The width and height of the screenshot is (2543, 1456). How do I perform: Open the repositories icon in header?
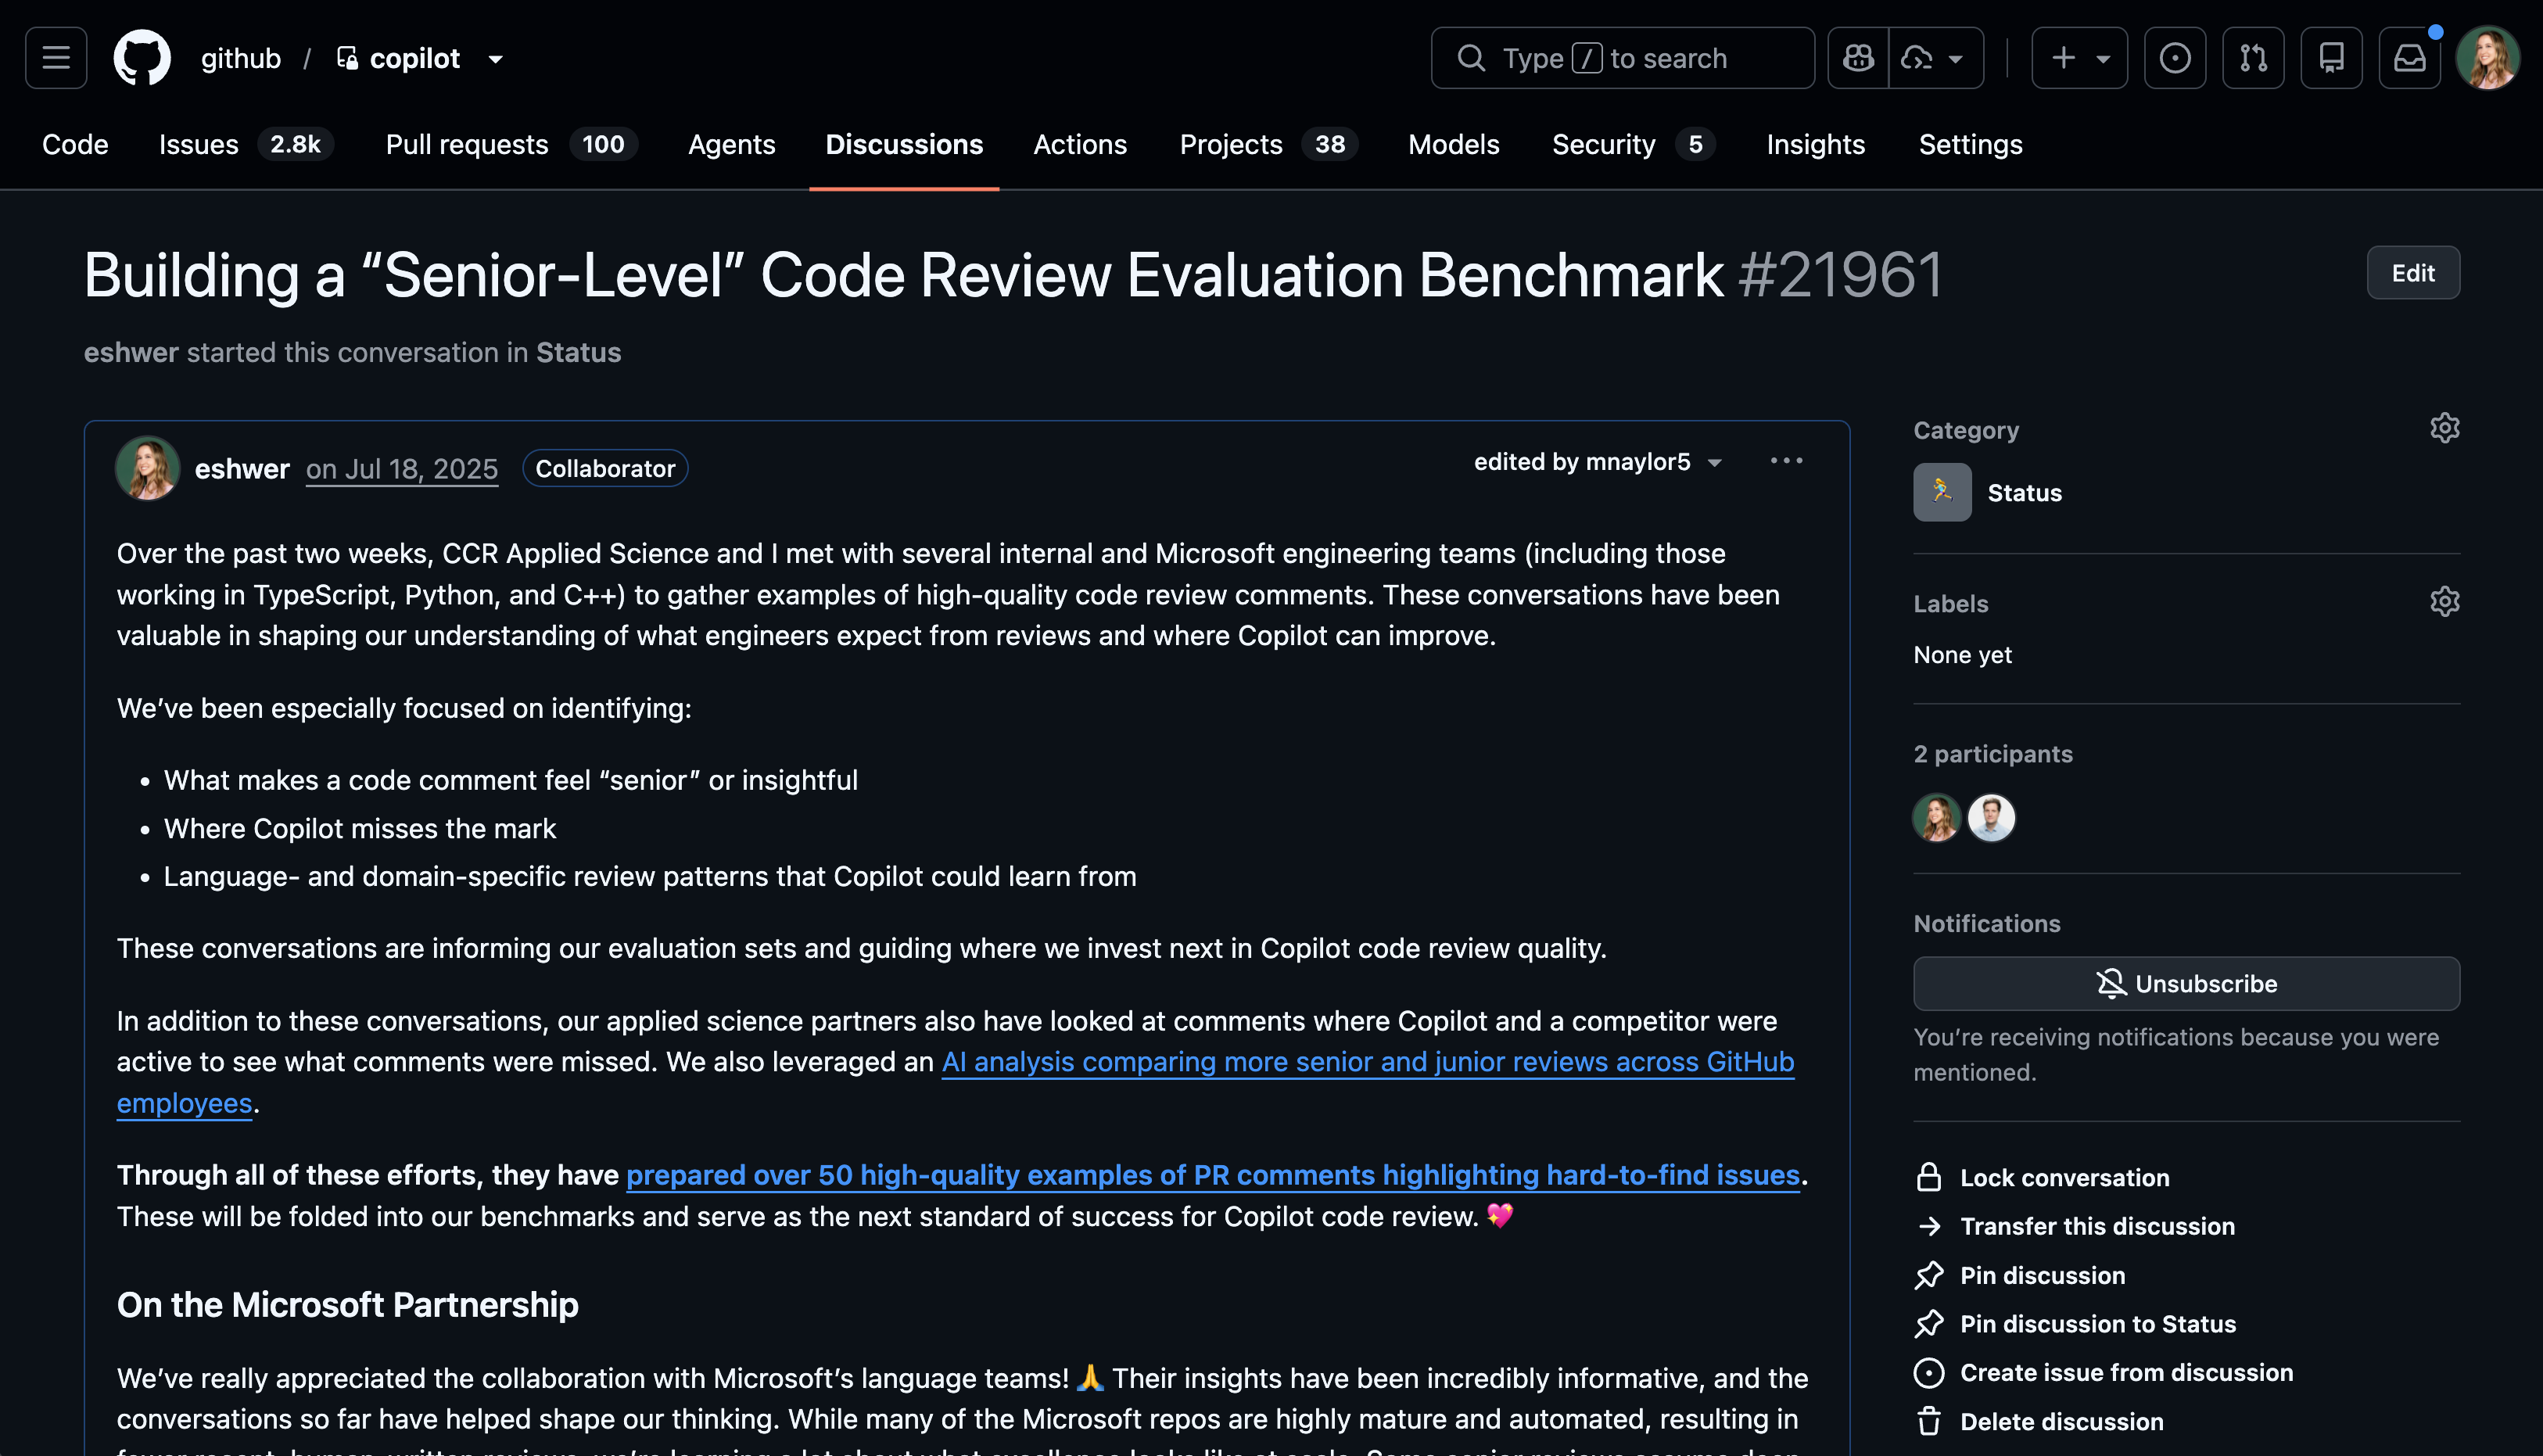(x=2331, y=58)
